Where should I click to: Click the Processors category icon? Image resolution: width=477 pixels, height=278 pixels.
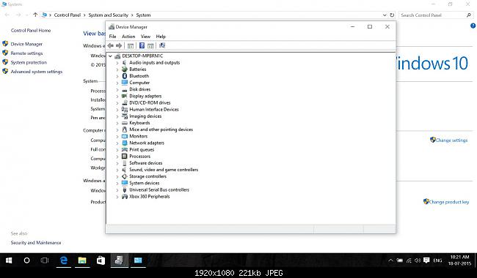pos(125,156)
